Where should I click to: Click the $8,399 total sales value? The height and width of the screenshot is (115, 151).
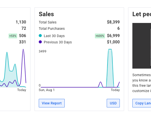click(x=113, y=22)
